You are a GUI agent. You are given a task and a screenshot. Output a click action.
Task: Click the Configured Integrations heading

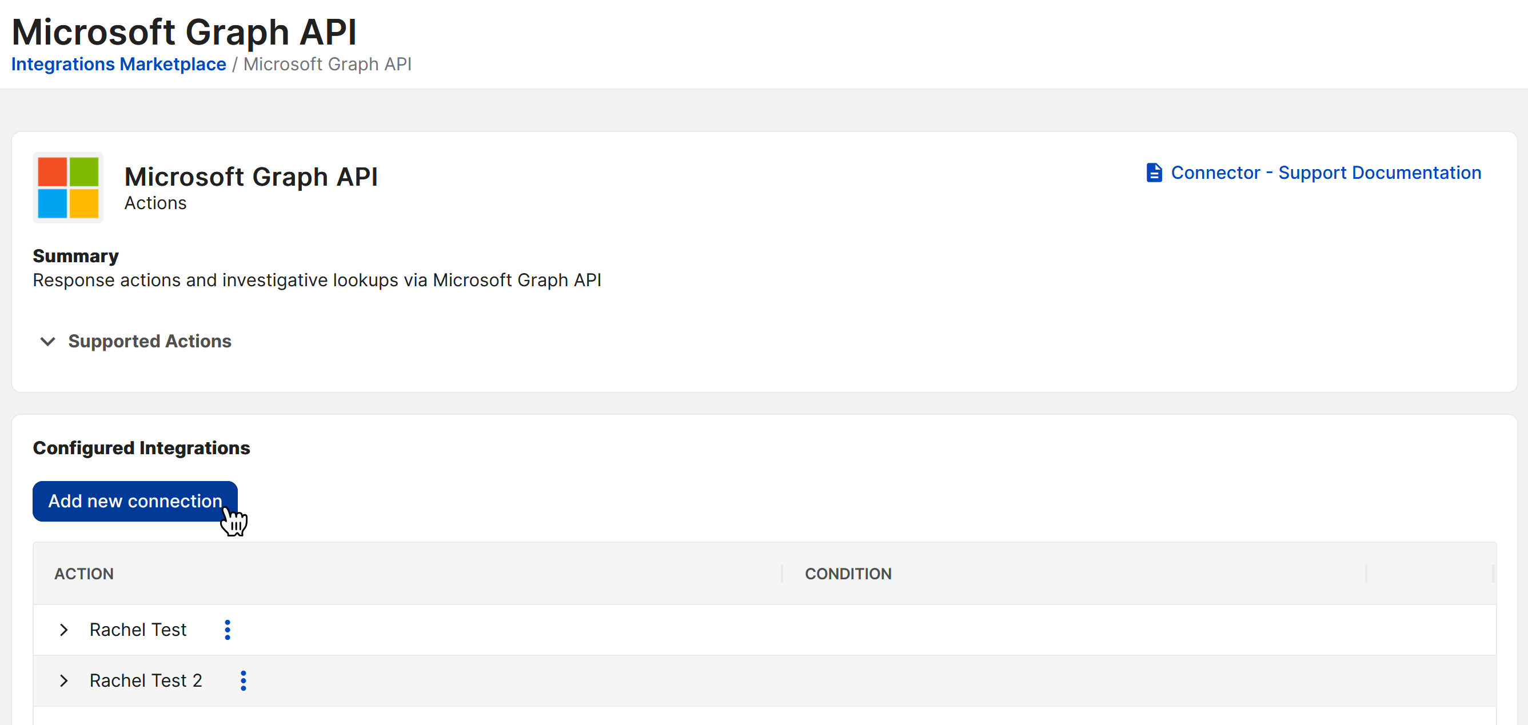pos(141,448)
